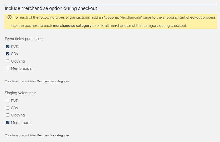220x142 pixels.
Task: Enable DVDs checkbox under Singing Valentines
Action: click(8, 101)
